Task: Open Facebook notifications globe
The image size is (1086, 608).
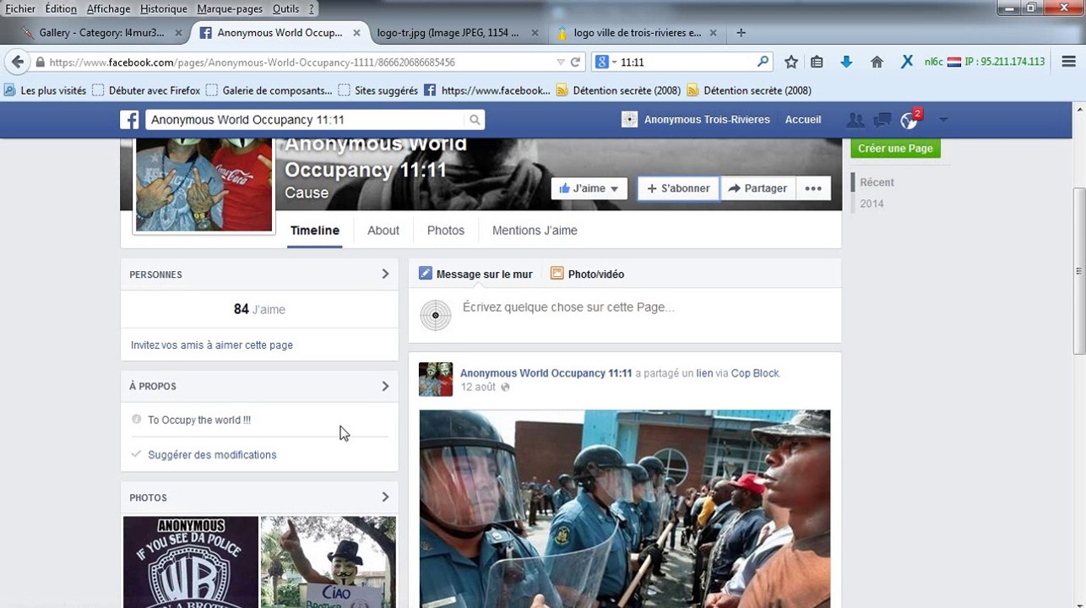Action: (x=909, y=121)
